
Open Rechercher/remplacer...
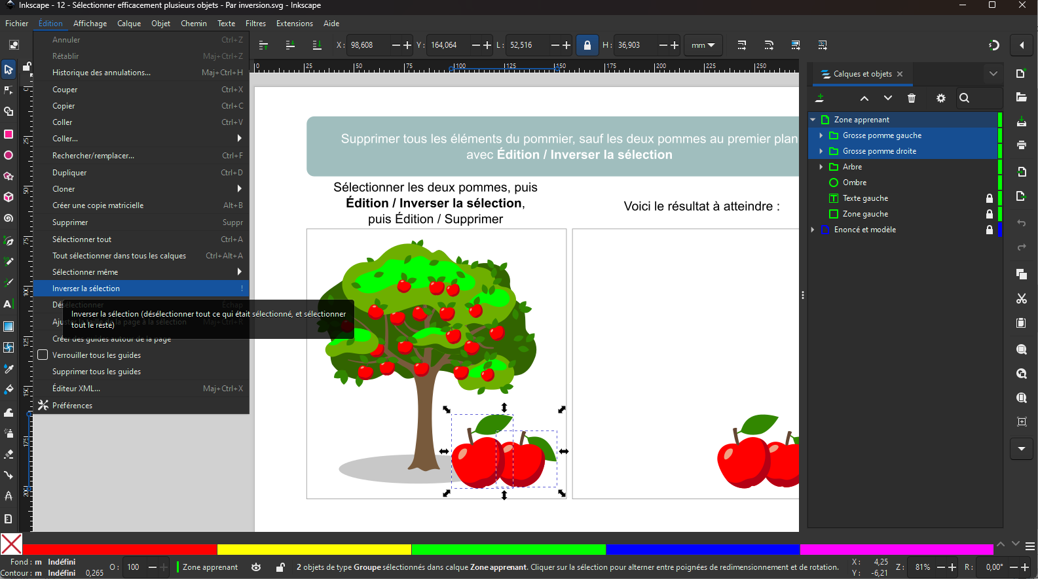pos(141,156)
